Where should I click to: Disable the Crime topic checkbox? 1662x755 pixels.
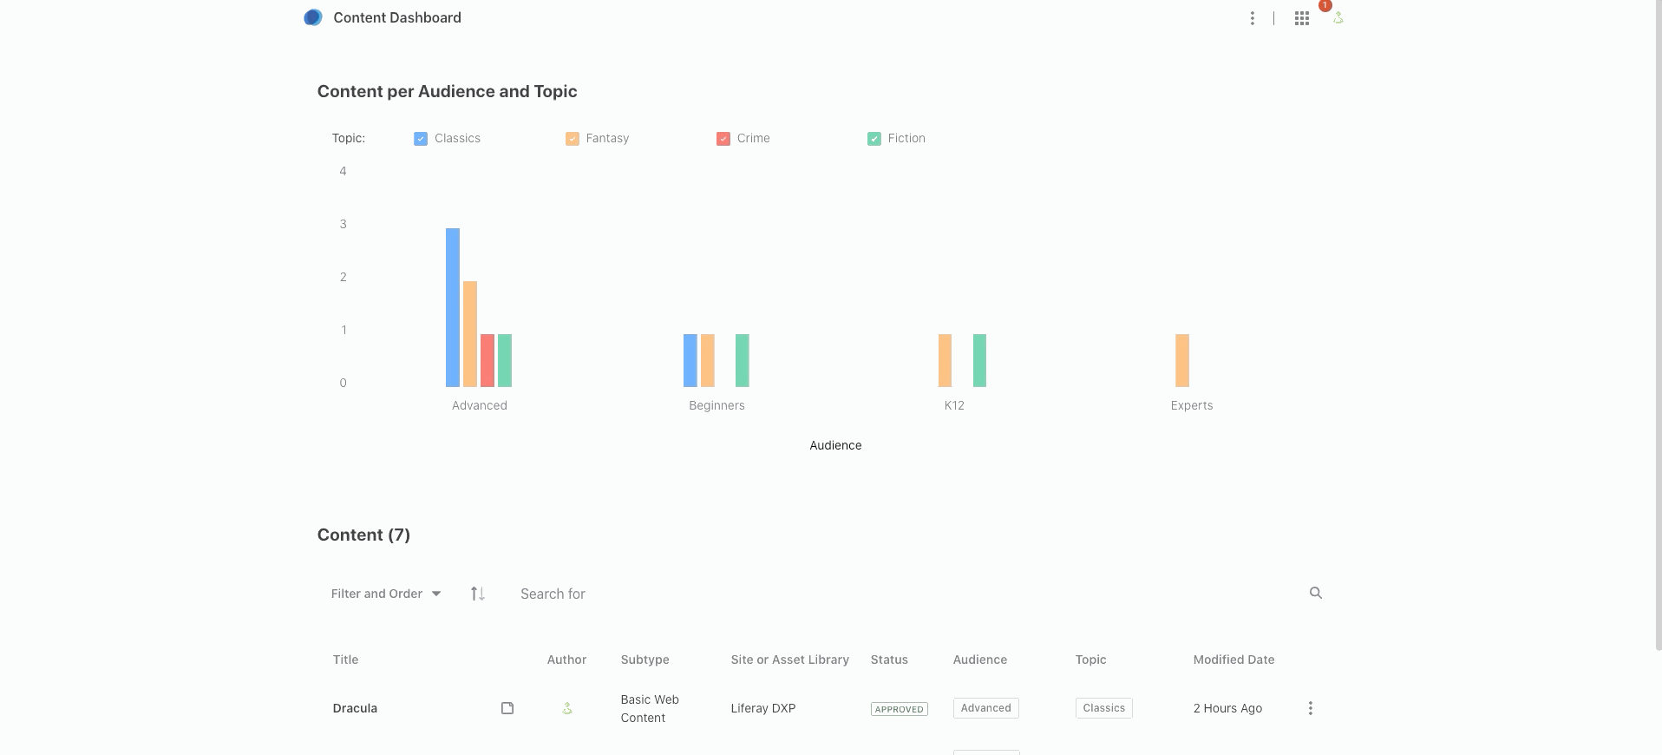click(723, 139)
